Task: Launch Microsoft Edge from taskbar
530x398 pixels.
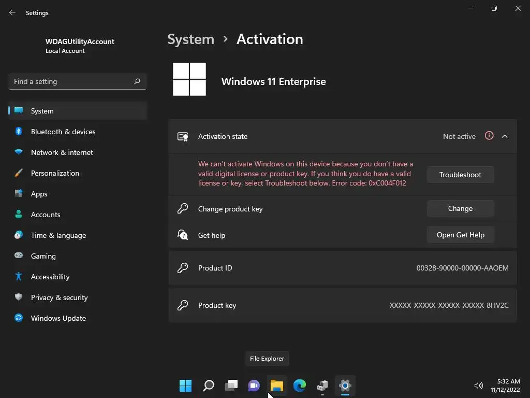Action: point(300,386)
